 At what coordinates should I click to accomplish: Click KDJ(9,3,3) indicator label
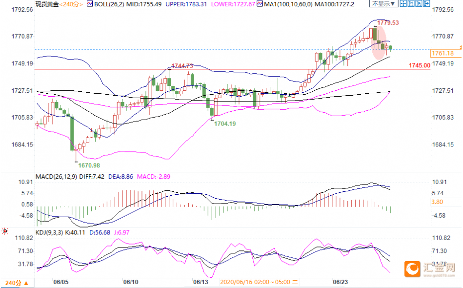pos(49,232)
